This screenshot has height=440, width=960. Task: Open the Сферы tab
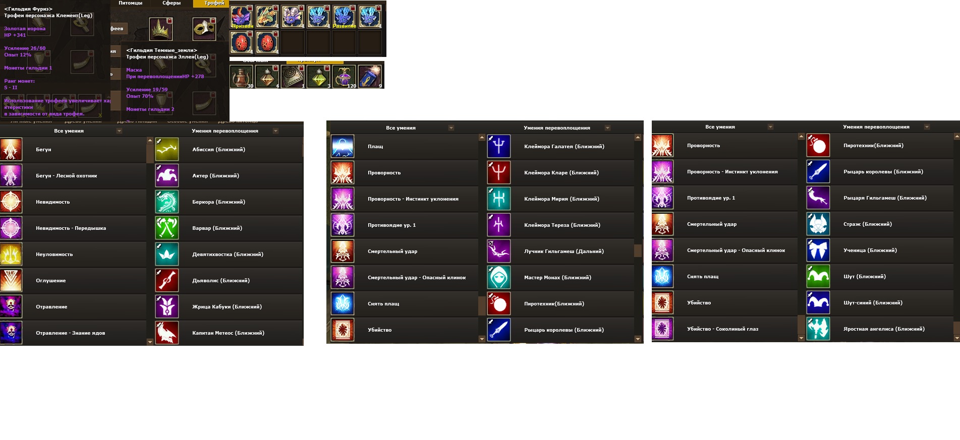[172, 3]
